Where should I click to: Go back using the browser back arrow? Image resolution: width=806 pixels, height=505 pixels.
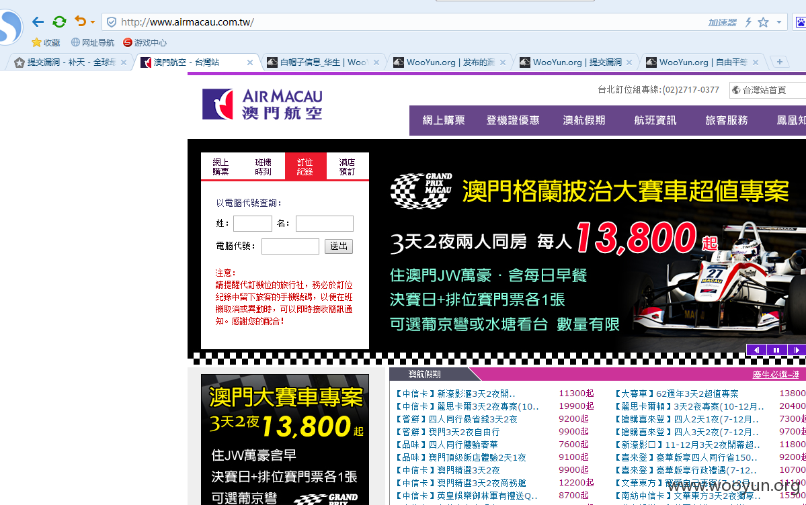coord(38,22)
